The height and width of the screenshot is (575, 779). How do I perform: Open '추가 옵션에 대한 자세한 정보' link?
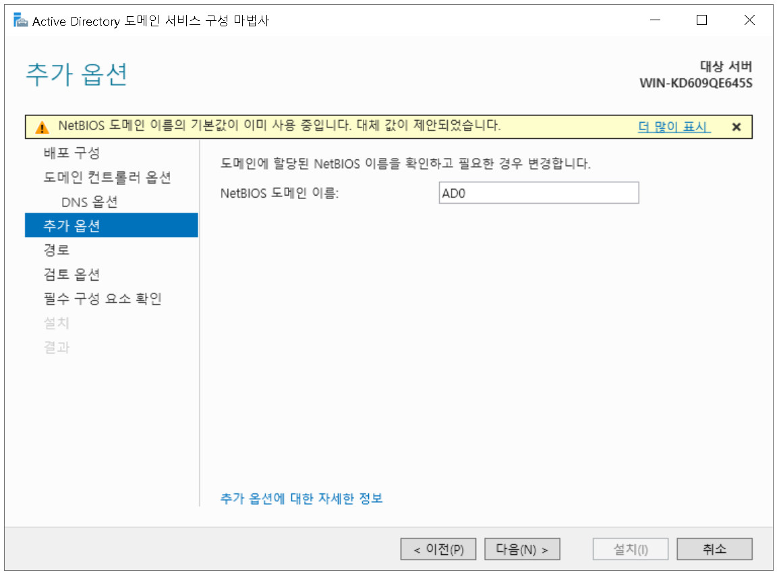(x=301, y=498)
